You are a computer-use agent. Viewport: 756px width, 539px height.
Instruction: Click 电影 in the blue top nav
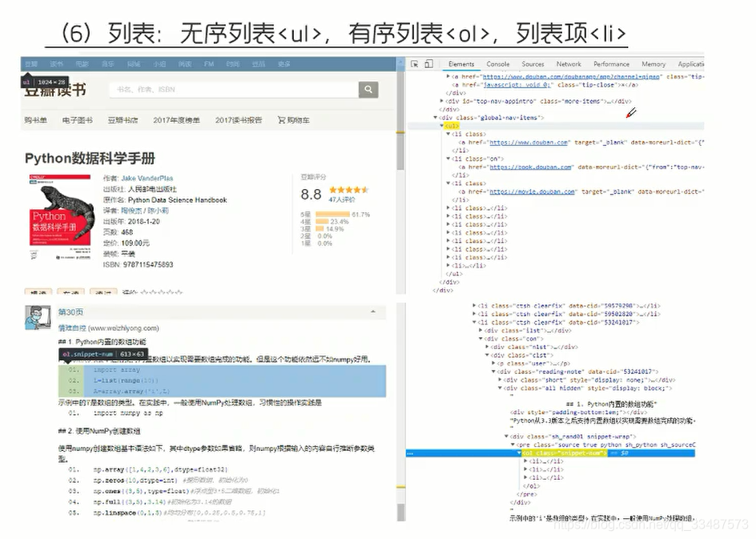tap(82, 63)
